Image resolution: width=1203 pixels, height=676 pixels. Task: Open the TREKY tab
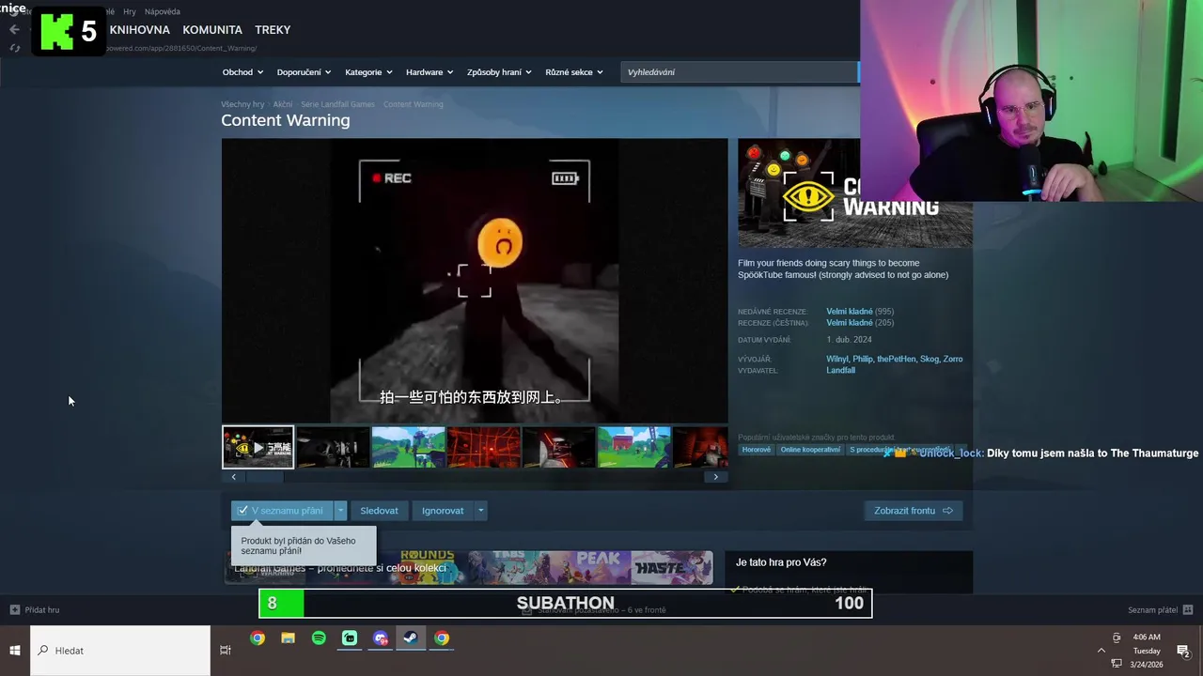(x=273, y=30)
